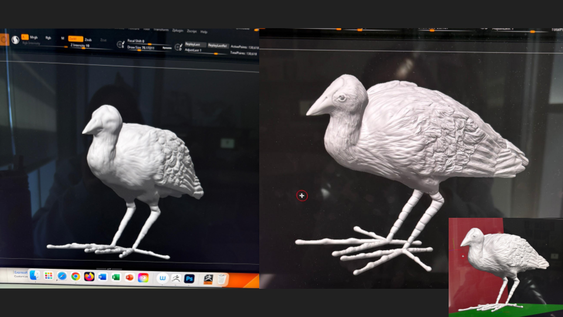The width and height of the screenshot is (563, 317).
Task: Click the round W icon in the dock
Action: coord(162,278)
